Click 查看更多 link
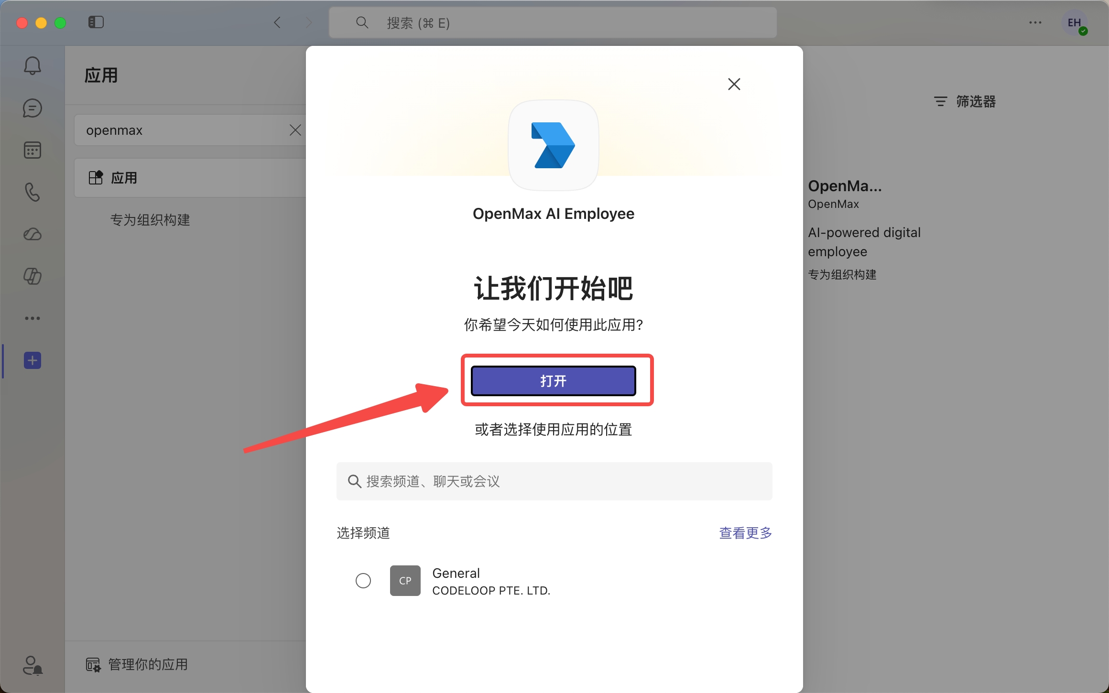The height and width of the screenshot is (693, 1109). point(746,533)
